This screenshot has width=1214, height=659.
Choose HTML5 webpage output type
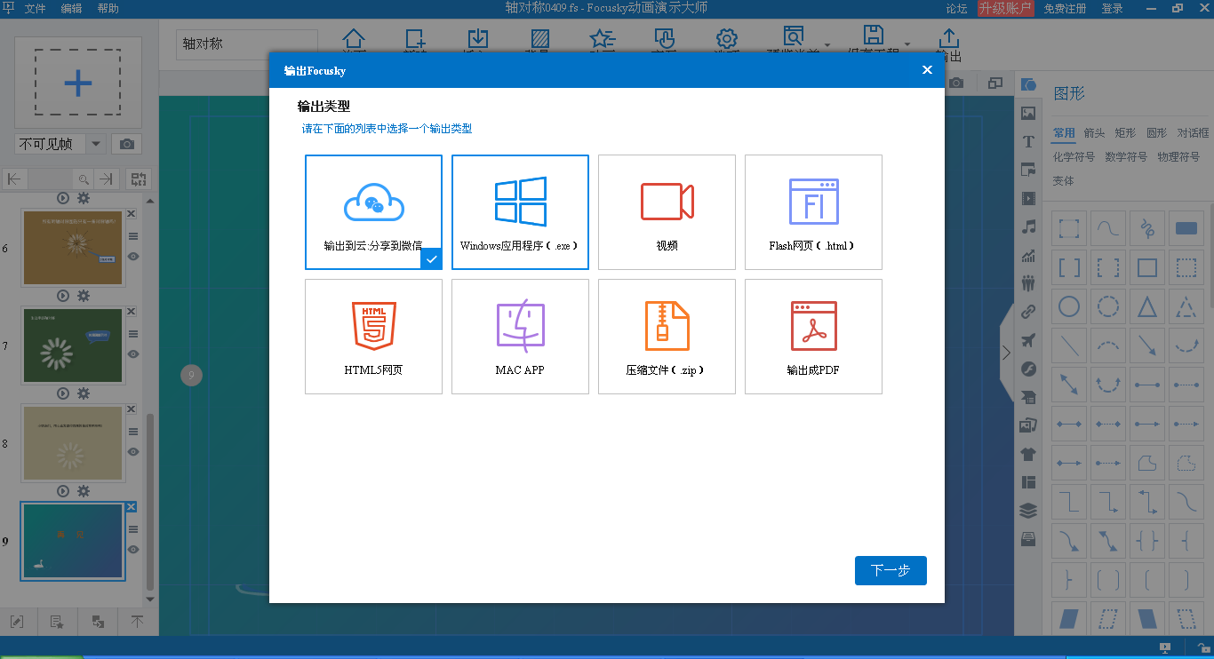coord(373,337)
